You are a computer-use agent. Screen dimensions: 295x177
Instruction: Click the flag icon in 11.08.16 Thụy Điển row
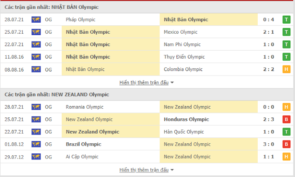click(36, 57)
